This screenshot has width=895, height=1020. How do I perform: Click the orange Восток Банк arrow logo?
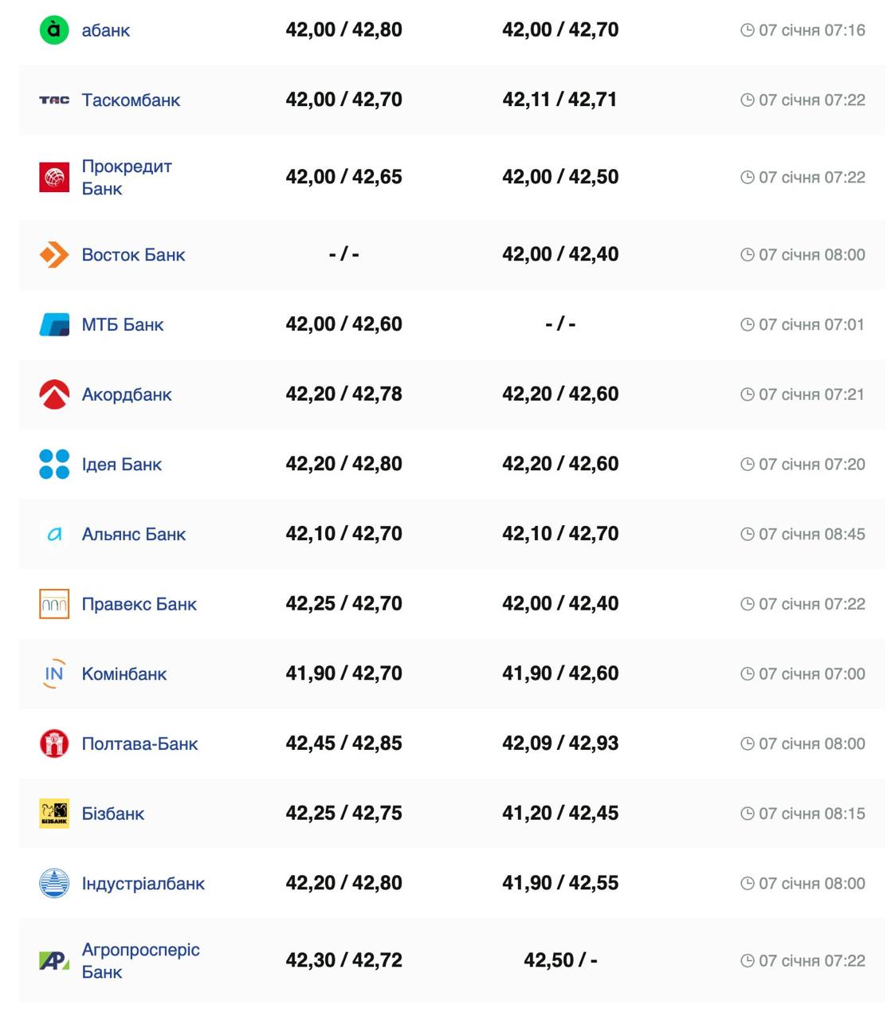point(54,255)
